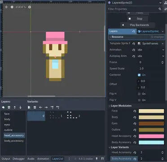Revert the Template Sprite Frames property
The width and height of the screenshot is (167, 162).
(134, 44)
